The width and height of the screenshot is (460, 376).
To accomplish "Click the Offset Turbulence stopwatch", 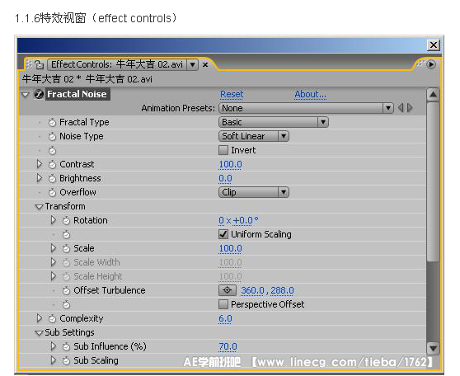I will click(x=66, y=290).
